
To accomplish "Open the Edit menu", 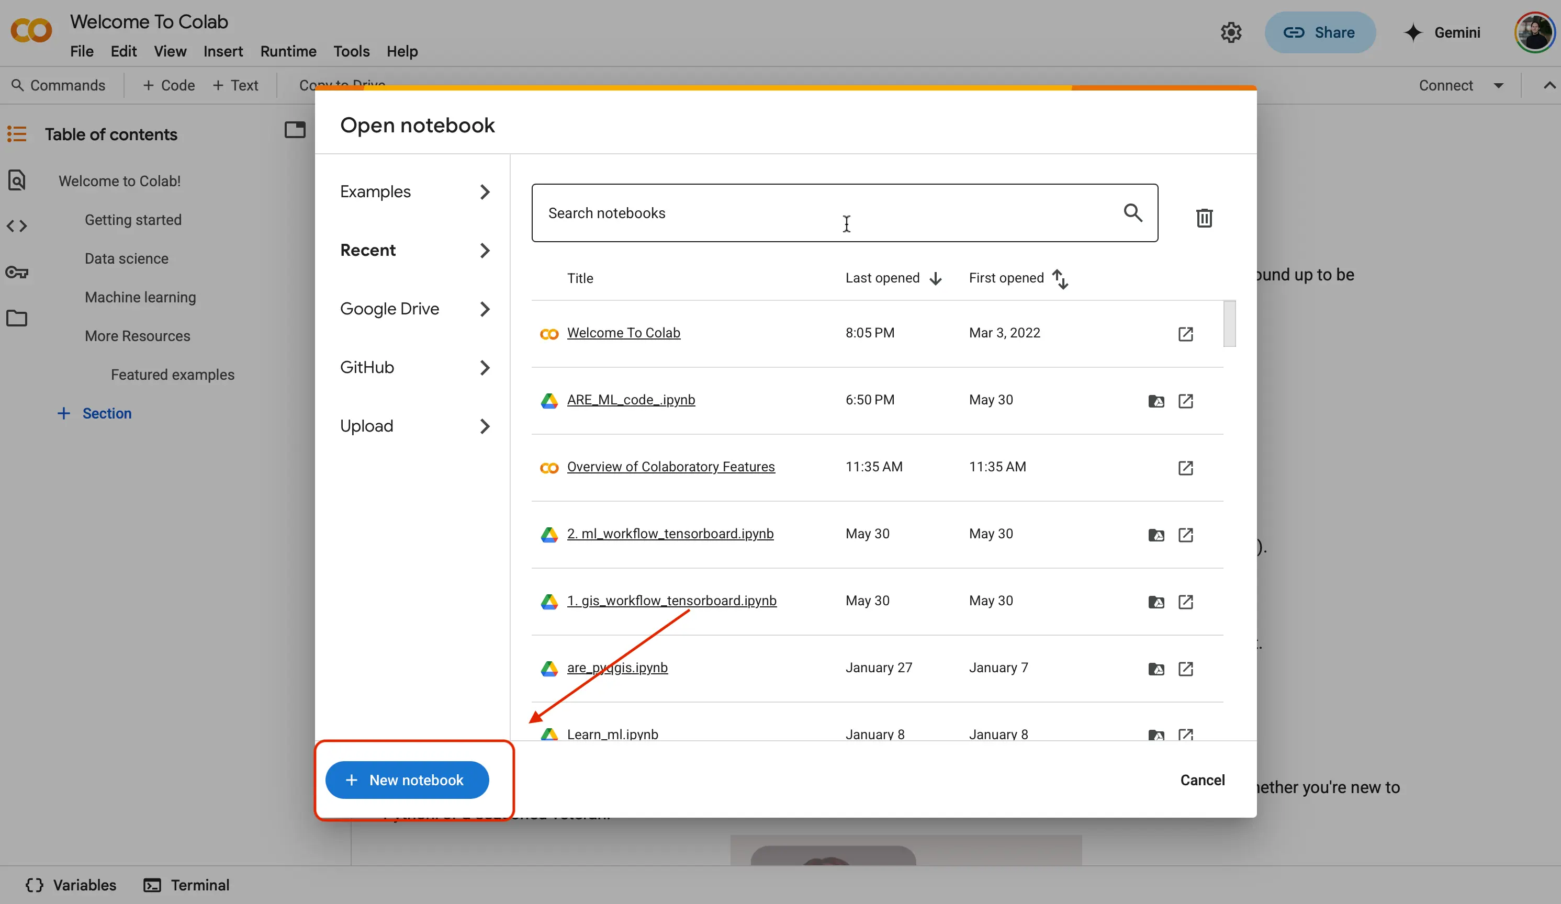I will 123,51.
